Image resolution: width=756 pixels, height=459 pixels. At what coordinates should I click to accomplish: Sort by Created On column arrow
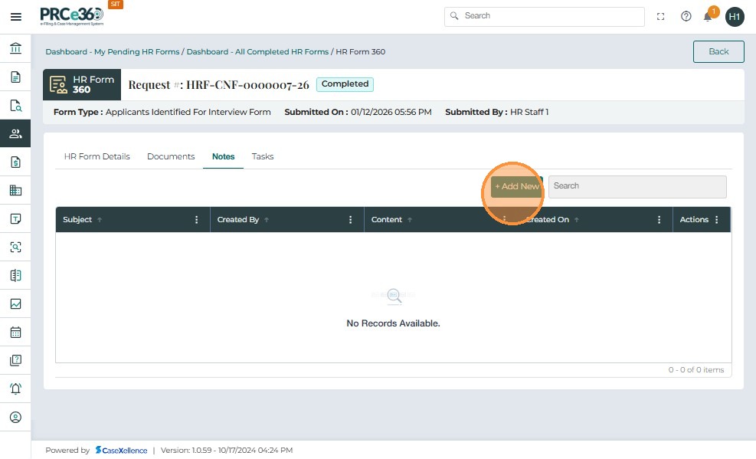coord(576,220)
